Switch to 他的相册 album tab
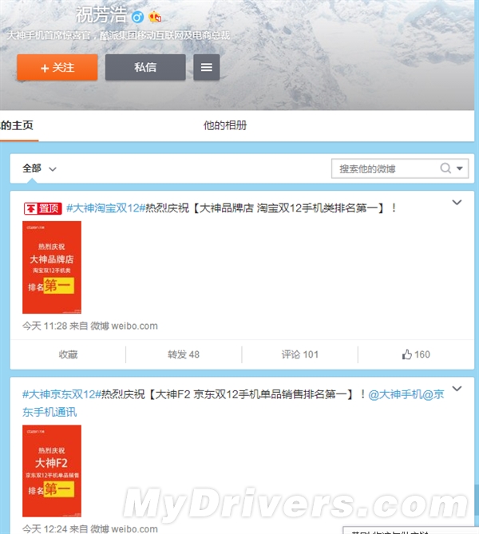The width and height of the screenshot is (479, 534). 225,125
